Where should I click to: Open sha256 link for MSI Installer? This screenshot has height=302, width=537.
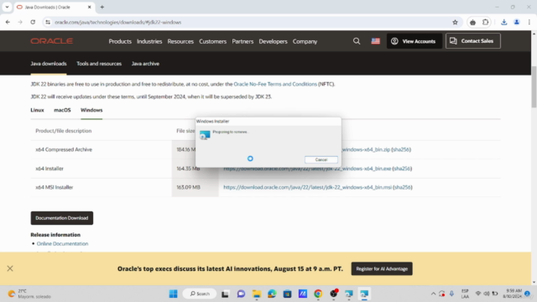coord(403,187)
